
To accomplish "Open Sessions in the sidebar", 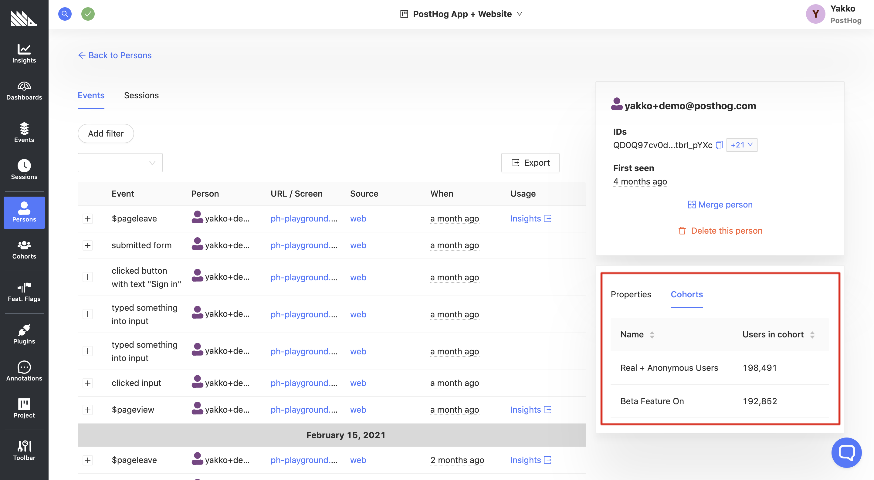I will 24,170.
